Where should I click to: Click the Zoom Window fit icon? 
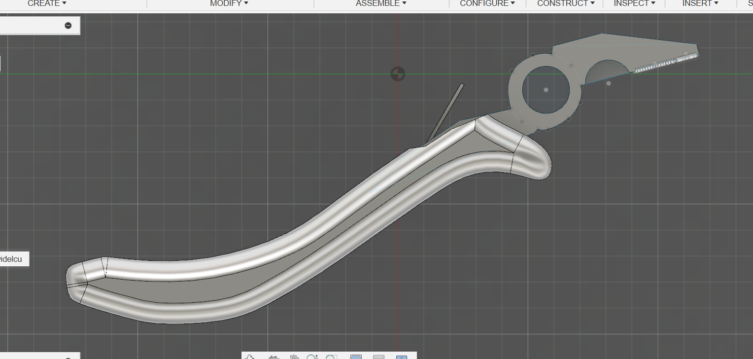(331, 357)
